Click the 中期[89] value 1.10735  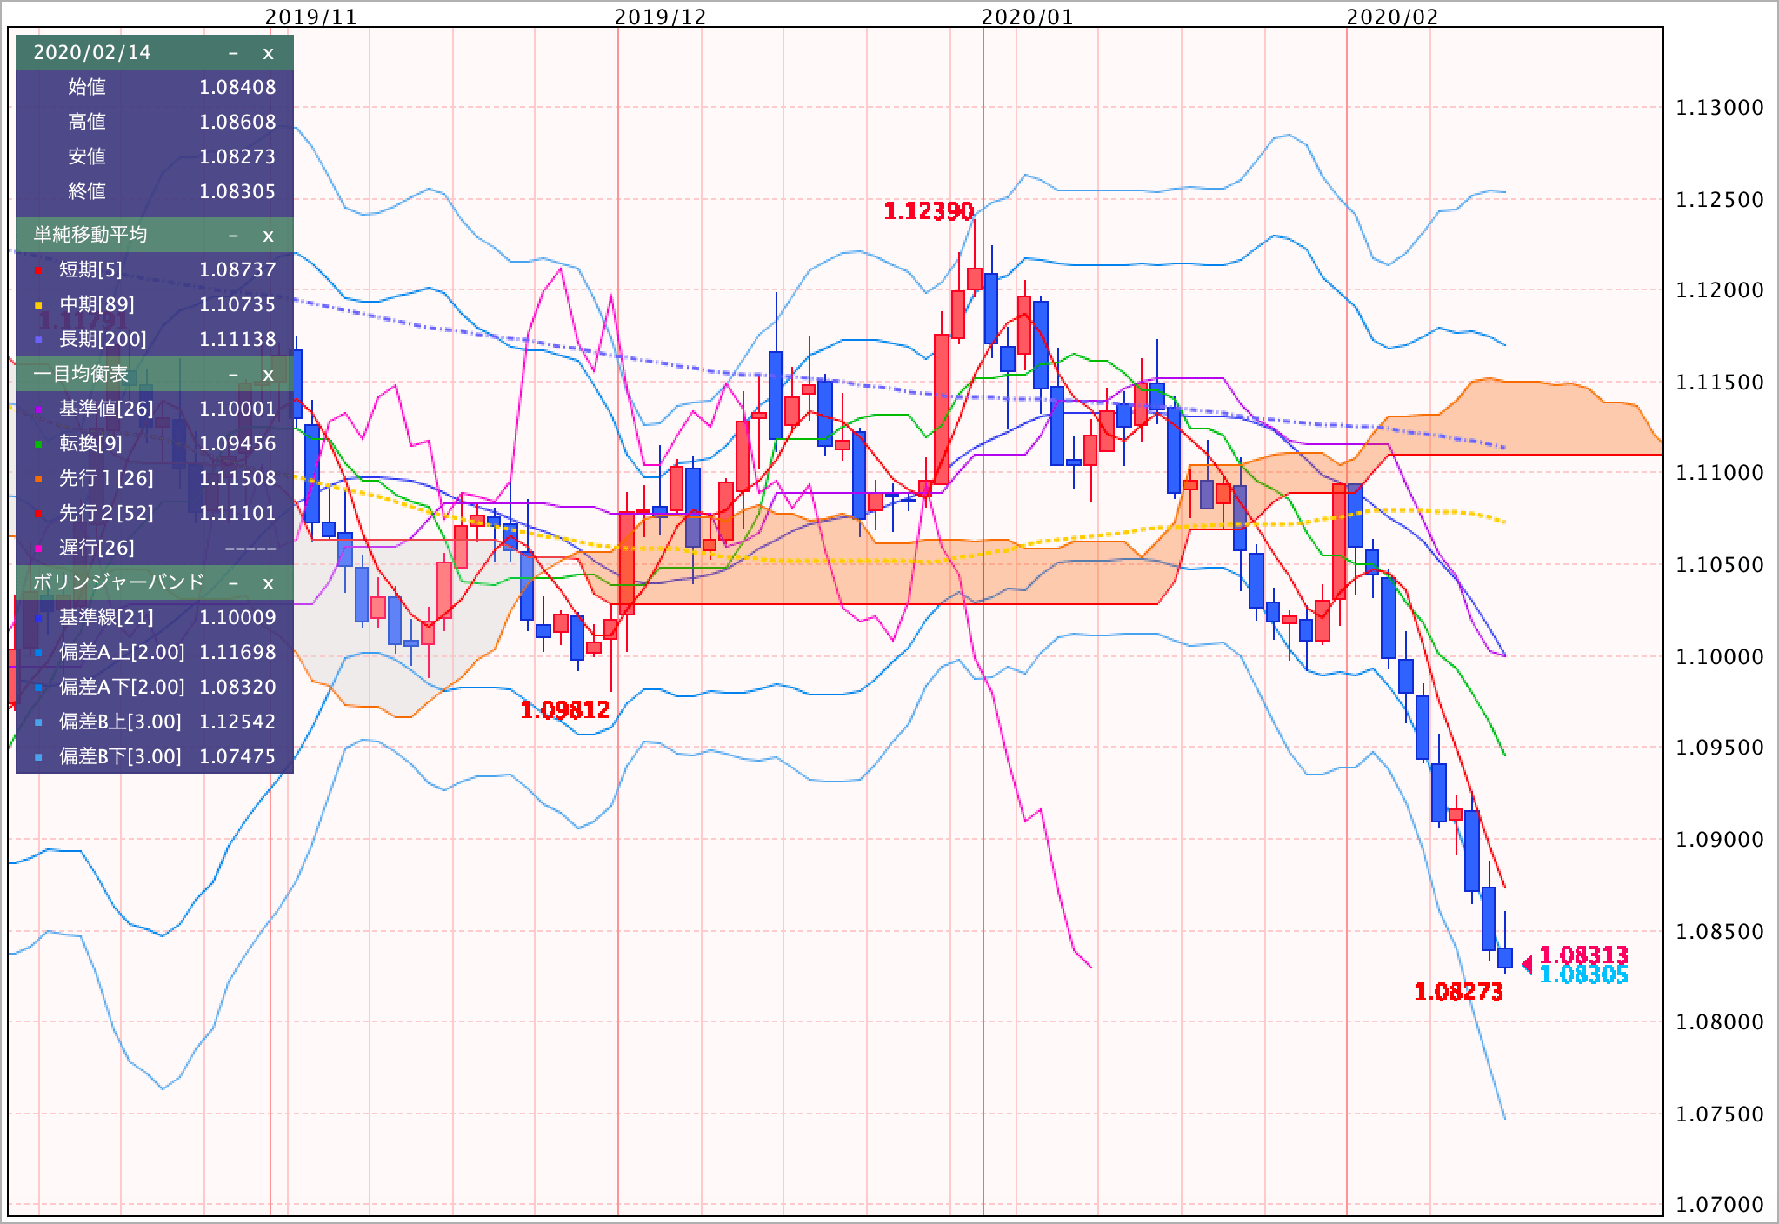(237, 305)
